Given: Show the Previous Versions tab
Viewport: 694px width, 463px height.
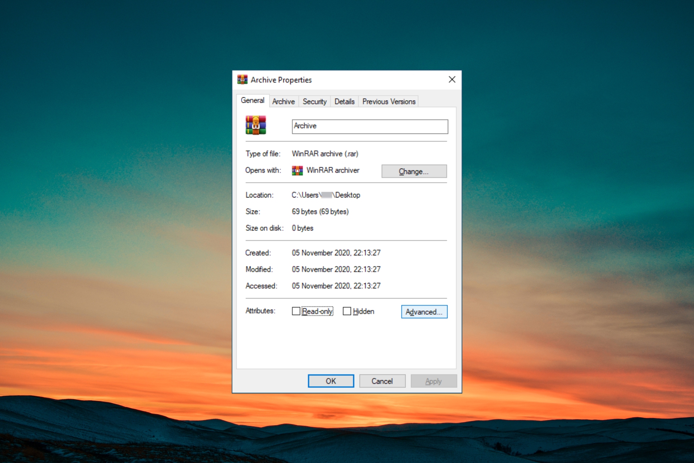Looking at the screenshot, I should tap(389, 102).
